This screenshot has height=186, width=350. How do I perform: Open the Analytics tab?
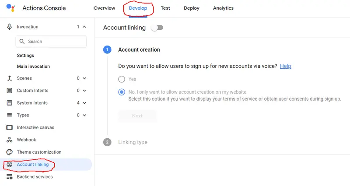click(x=223, y=8)
